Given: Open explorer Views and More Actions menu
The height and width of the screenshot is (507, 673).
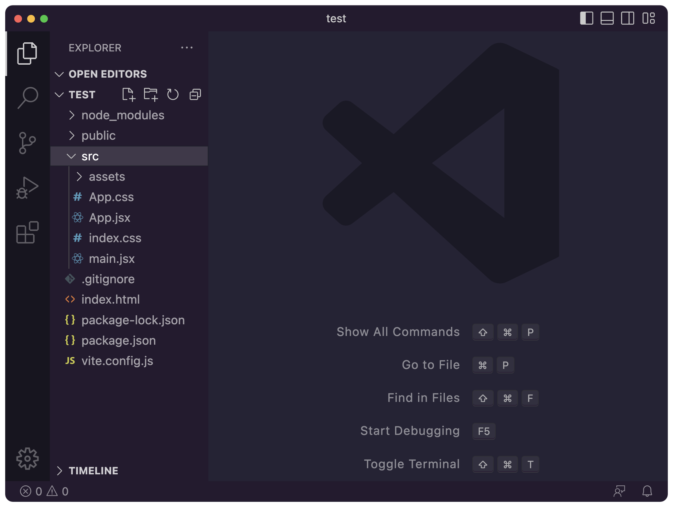Looking at the screenshot, I should [x=187, y=48].
